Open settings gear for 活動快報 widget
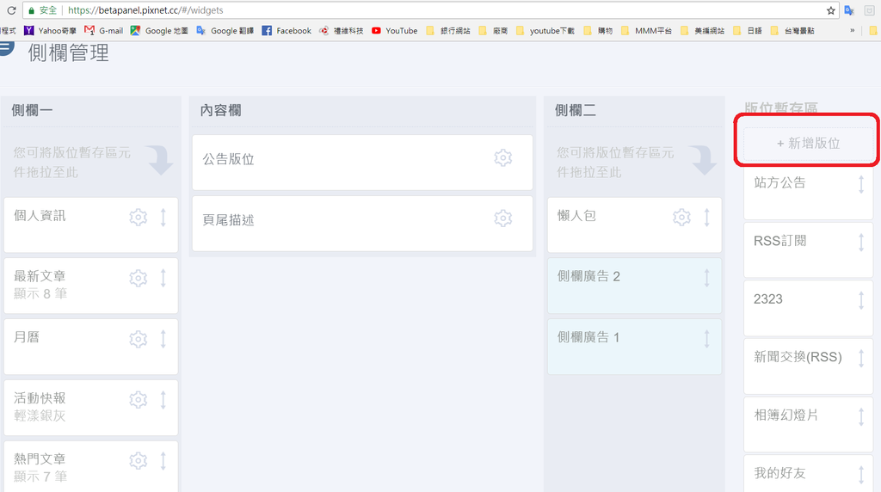This screenshot has height=492, width=881. pos(139,399)
